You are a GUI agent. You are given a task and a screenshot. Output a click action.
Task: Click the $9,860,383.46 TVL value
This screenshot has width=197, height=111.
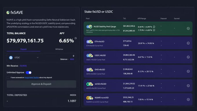click(129, 55)
